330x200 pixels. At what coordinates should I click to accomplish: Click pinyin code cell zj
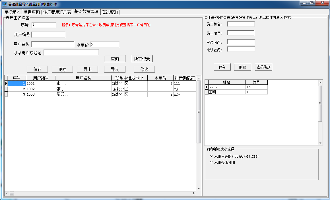click(185, 89)
